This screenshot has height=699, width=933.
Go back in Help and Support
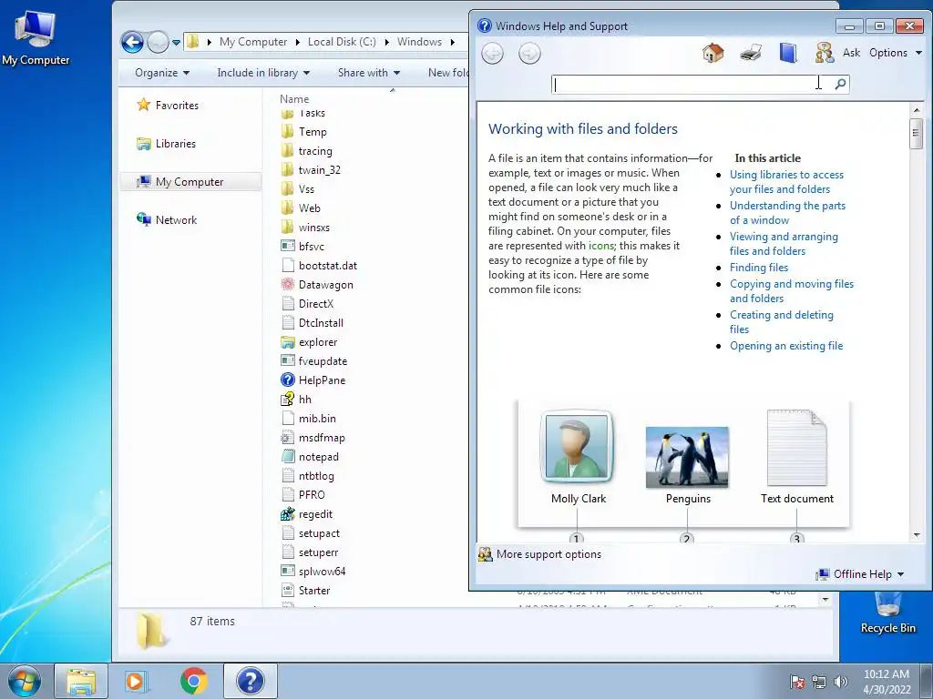[x=493, y=54]
